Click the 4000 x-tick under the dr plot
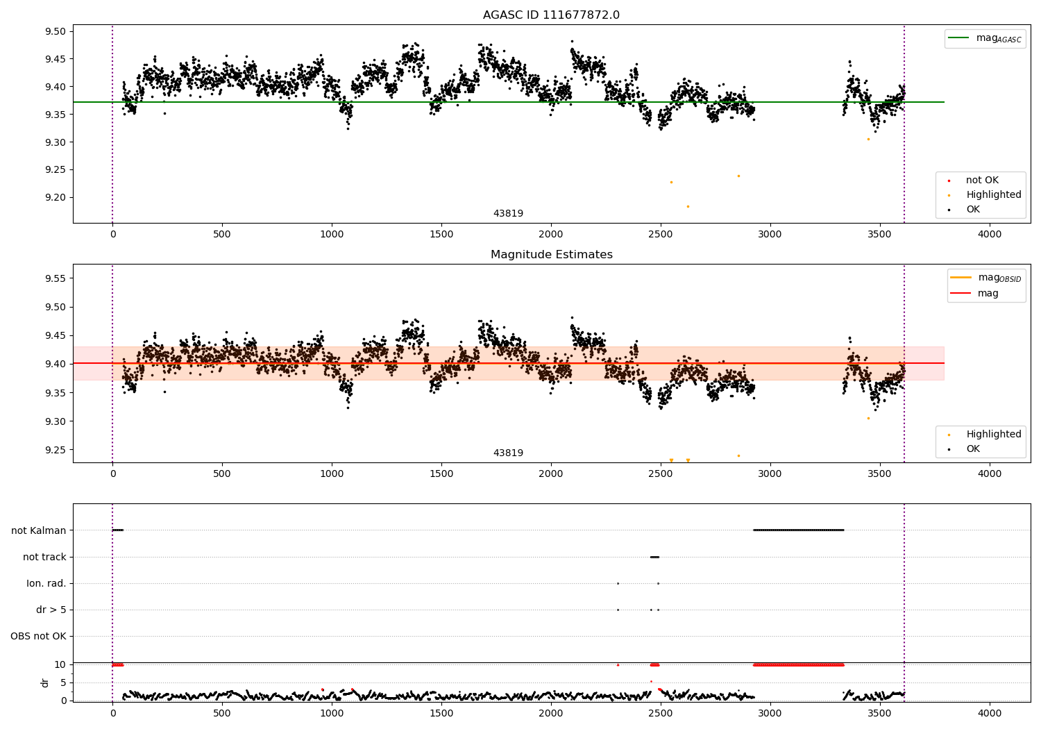The image size is (1041, 729). (990, 713)
